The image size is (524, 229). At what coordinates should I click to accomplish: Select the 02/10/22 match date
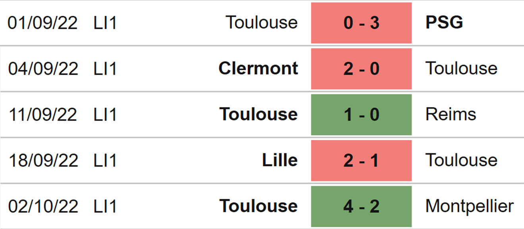click(43, 207)
